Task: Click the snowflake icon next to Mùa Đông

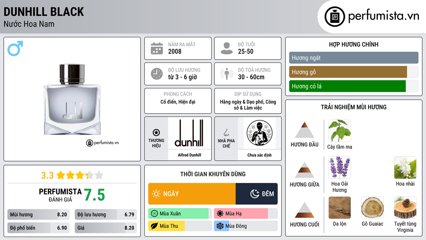Action: 220,226
